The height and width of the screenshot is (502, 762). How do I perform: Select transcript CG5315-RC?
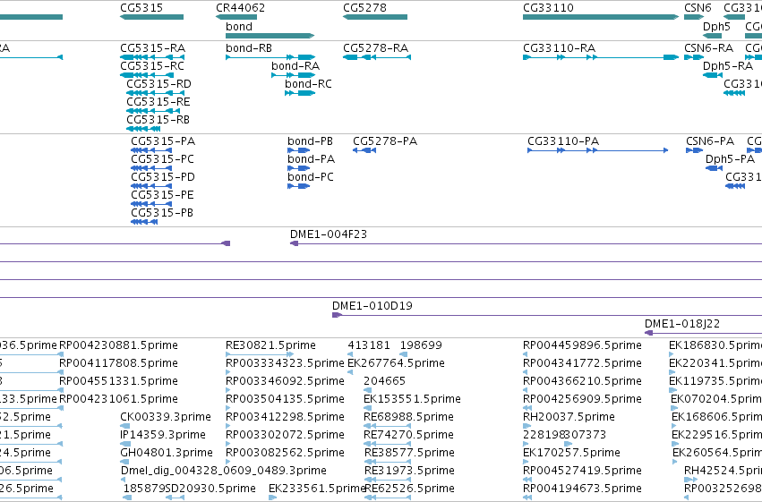point(152,66)
